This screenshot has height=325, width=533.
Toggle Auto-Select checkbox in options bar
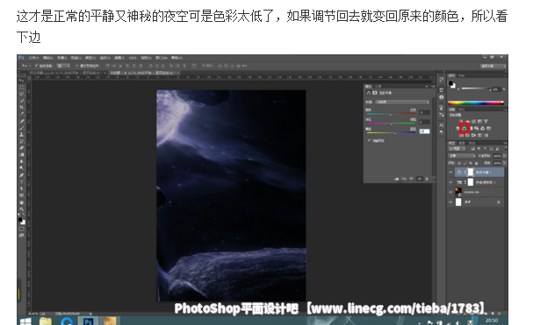[x=36, y=66]
